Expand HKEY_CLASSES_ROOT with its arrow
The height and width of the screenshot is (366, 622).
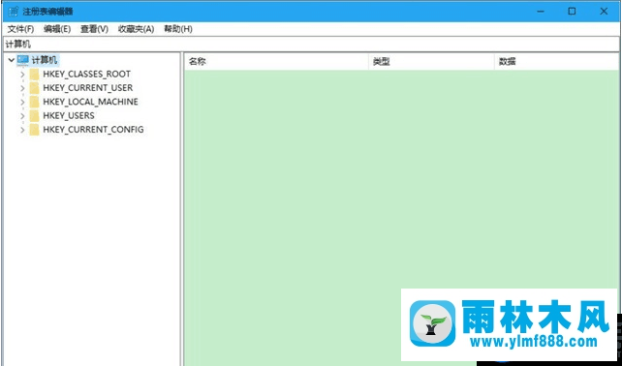point(22,75)
